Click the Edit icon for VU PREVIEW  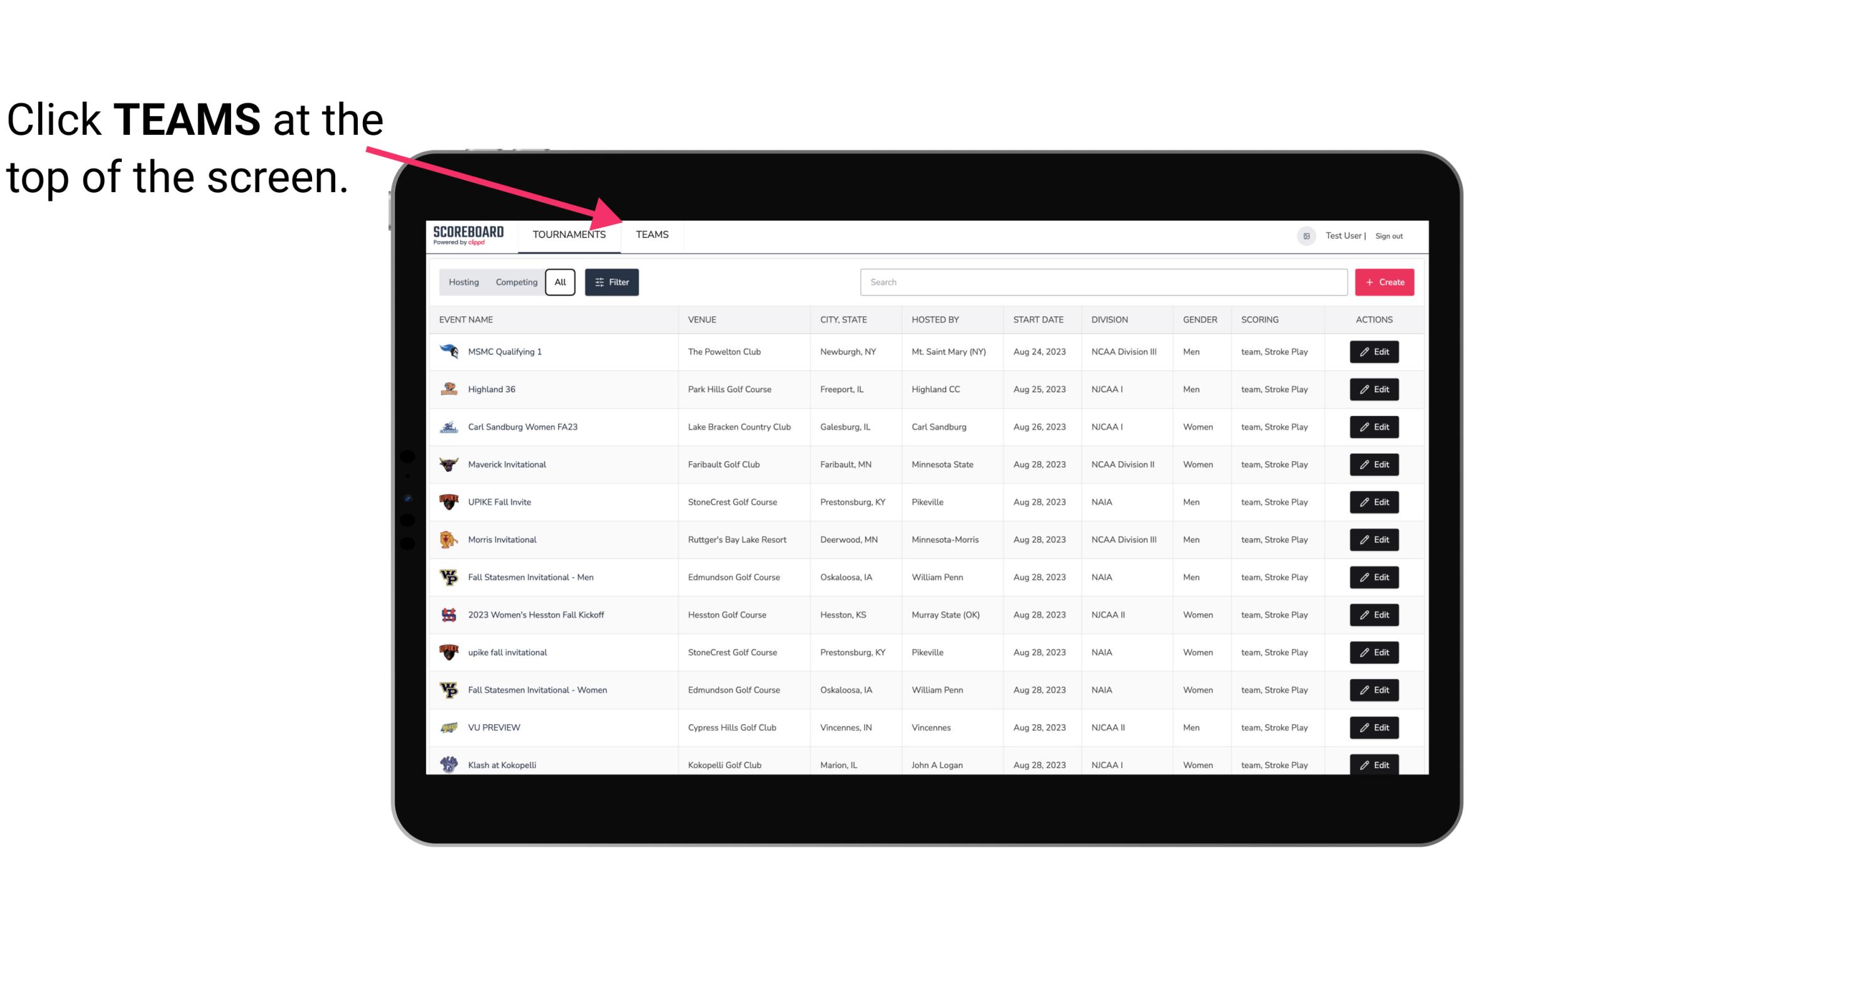pos(1375,726)
